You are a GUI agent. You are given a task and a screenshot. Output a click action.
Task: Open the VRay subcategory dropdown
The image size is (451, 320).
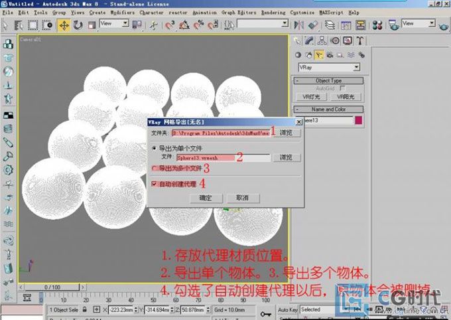(x=329, y=68)
